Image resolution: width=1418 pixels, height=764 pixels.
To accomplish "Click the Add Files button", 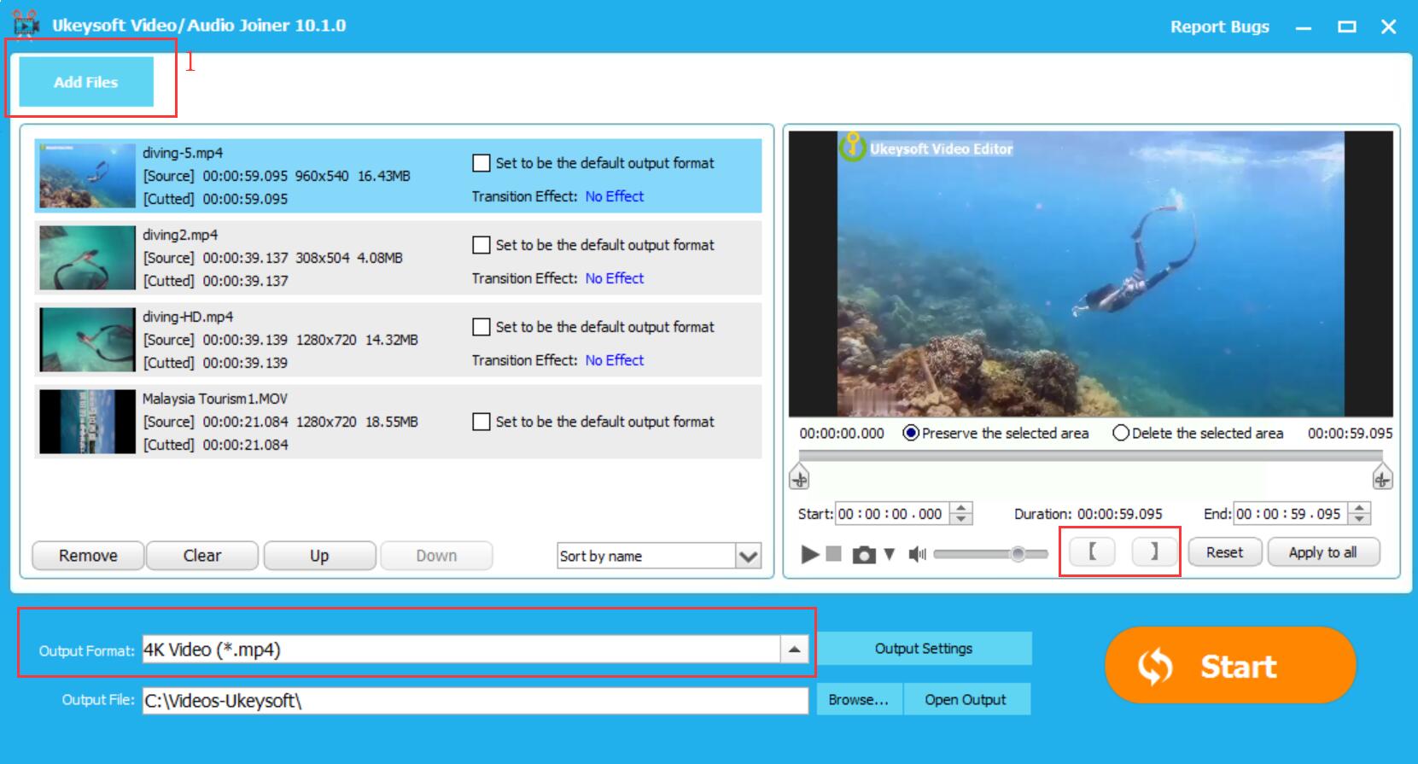I will tap(86, 82).
